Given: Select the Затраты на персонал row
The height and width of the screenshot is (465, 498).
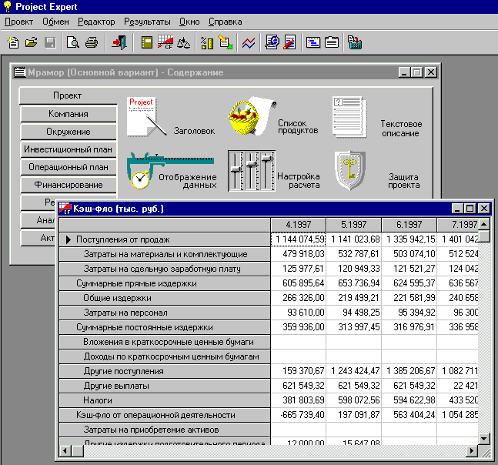Looking at the screenshot, I should [165, 313].
